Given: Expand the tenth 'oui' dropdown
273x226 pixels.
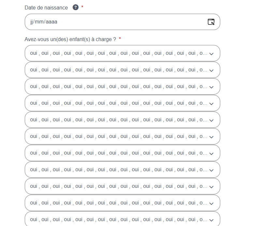Looking at the screenshot, I should click(x=122, y=203).
